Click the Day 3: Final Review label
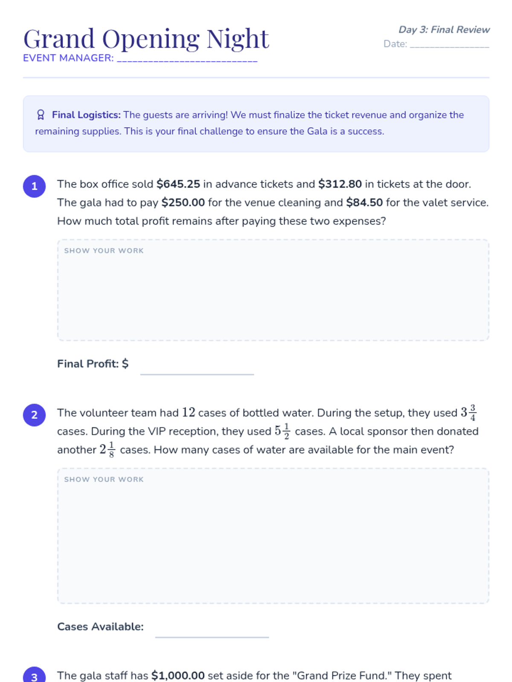 (x=444, y=29)
